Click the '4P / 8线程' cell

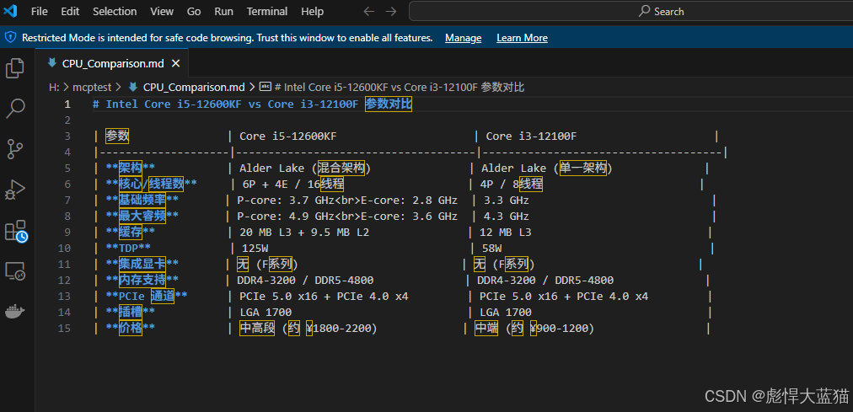(512, 185)
